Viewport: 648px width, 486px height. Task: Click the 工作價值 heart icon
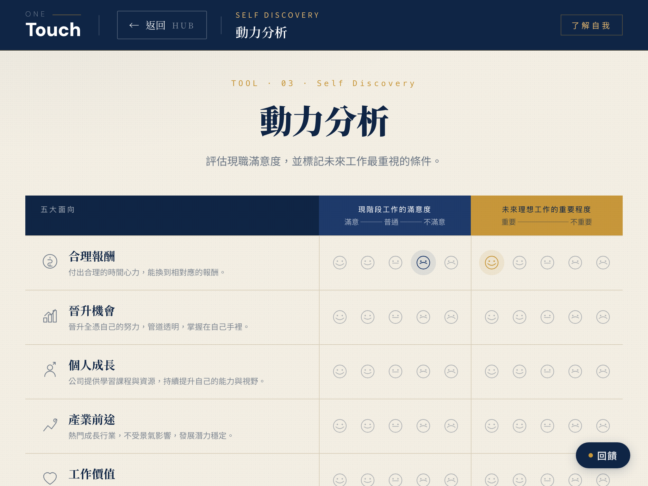coord(50,478)
